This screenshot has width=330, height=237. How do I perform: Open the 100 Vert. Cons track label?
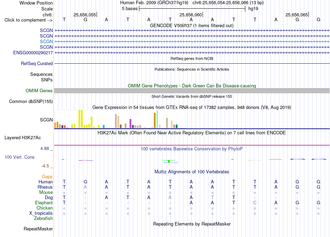point(19,157)
